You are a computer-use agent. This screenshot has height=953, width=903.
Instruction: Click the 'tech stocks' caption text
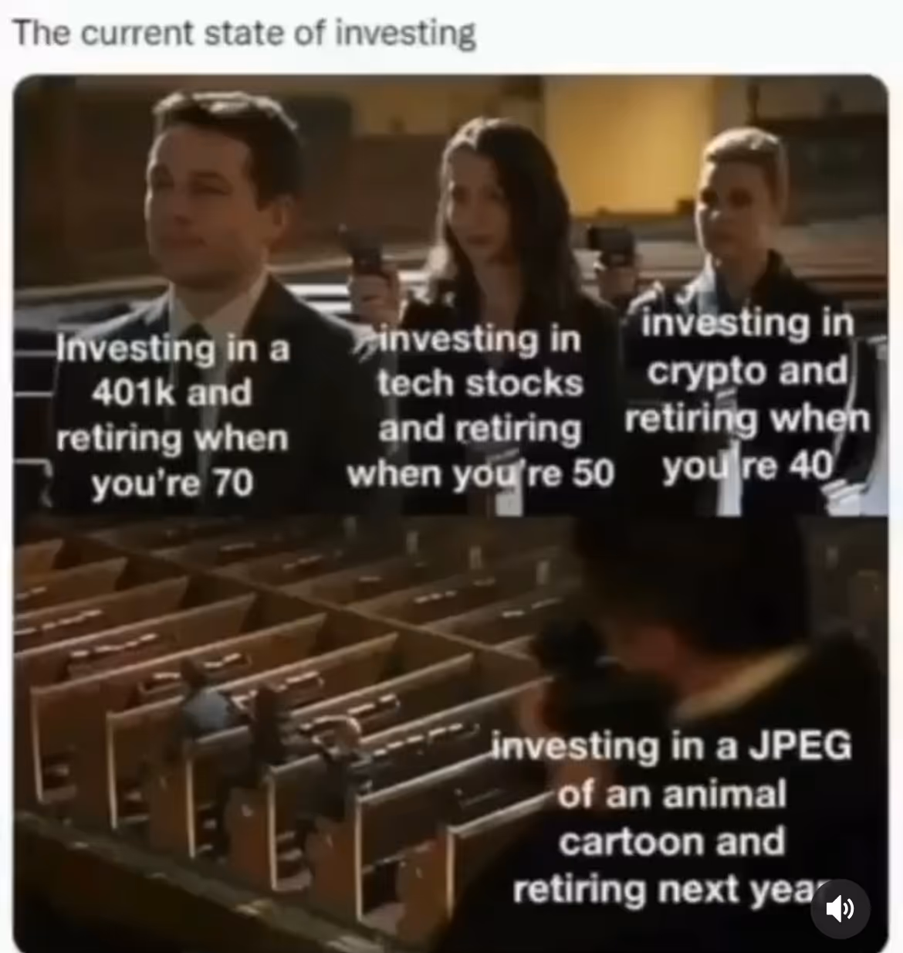point(480,383)
